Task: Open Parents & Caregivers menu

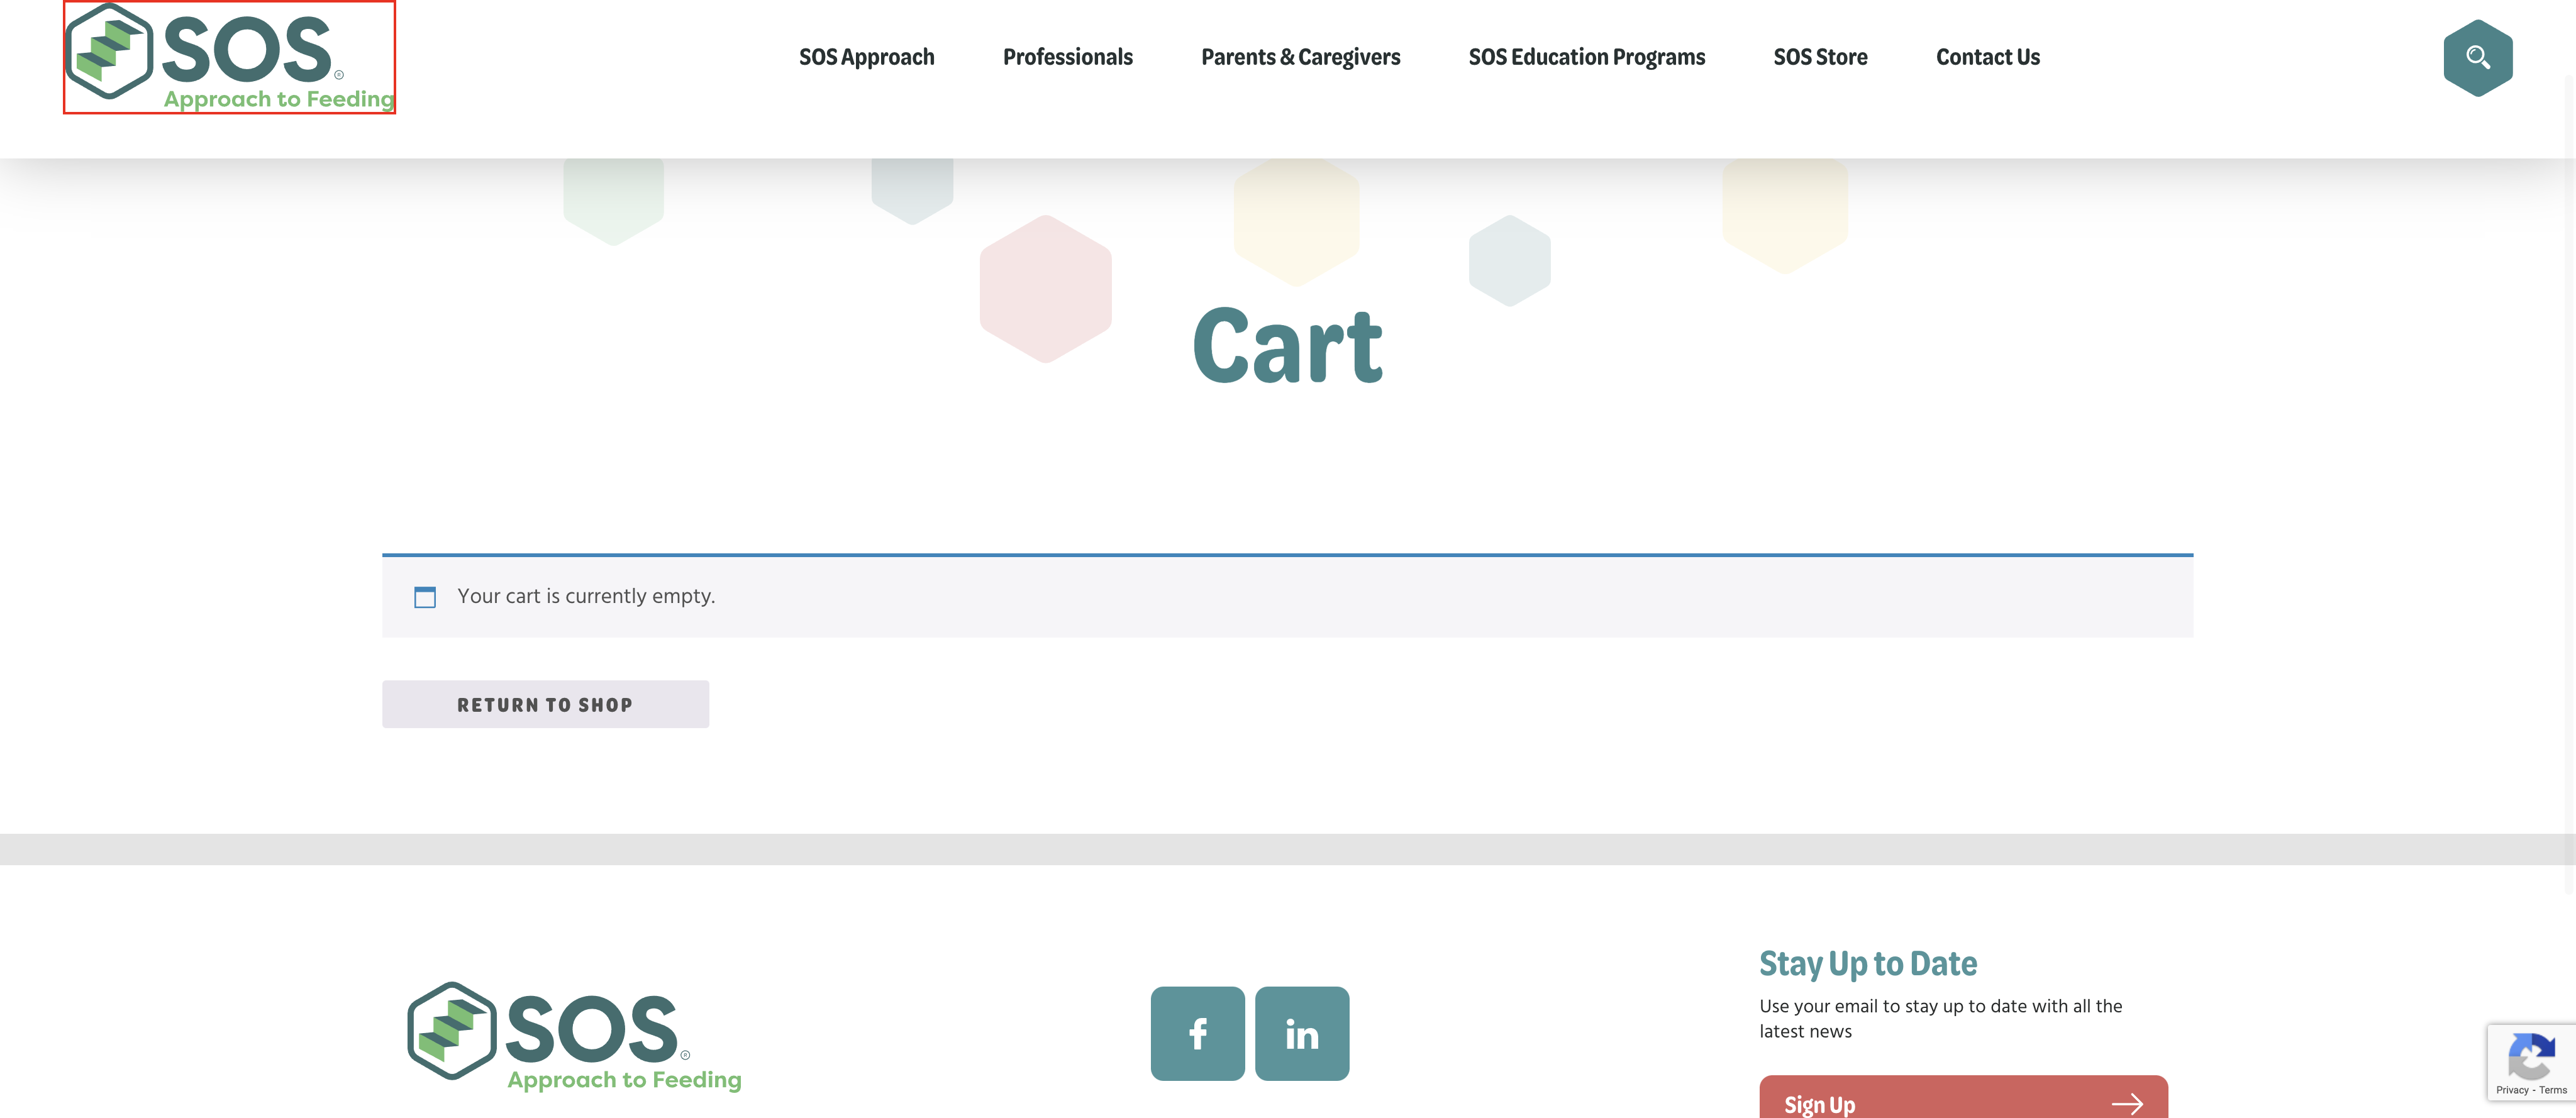Action: tap(1300, 57)
